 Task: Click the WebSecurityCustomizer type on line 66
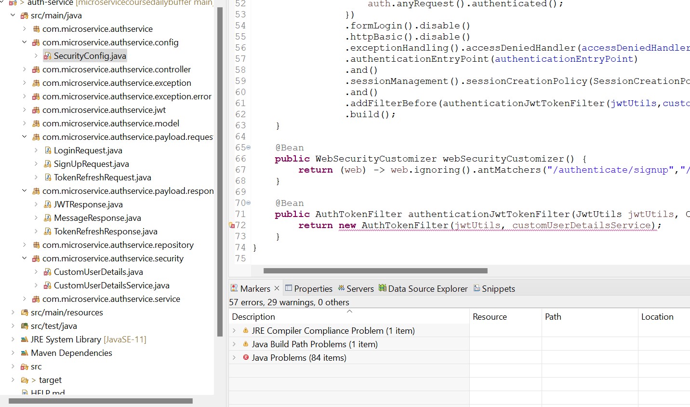376,159
